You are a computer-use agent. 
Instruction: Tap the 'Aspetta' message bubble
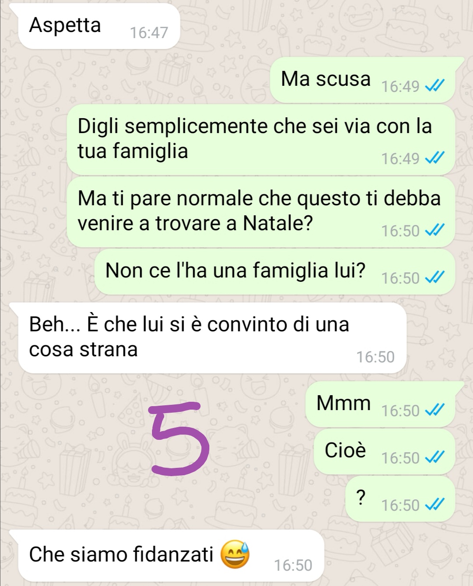point(99,26)
